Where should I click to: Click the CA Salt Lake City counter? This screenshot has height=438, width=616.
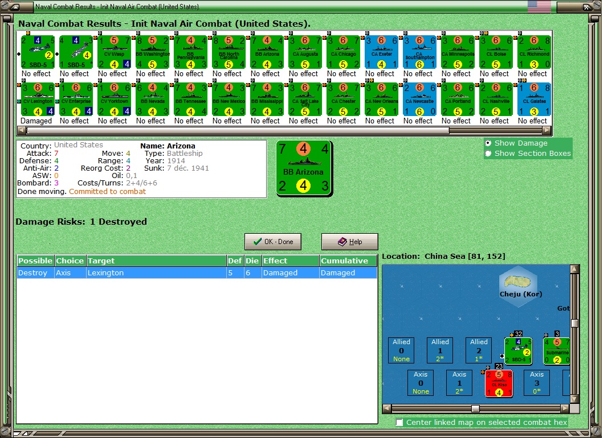click(x=304, y=99)
